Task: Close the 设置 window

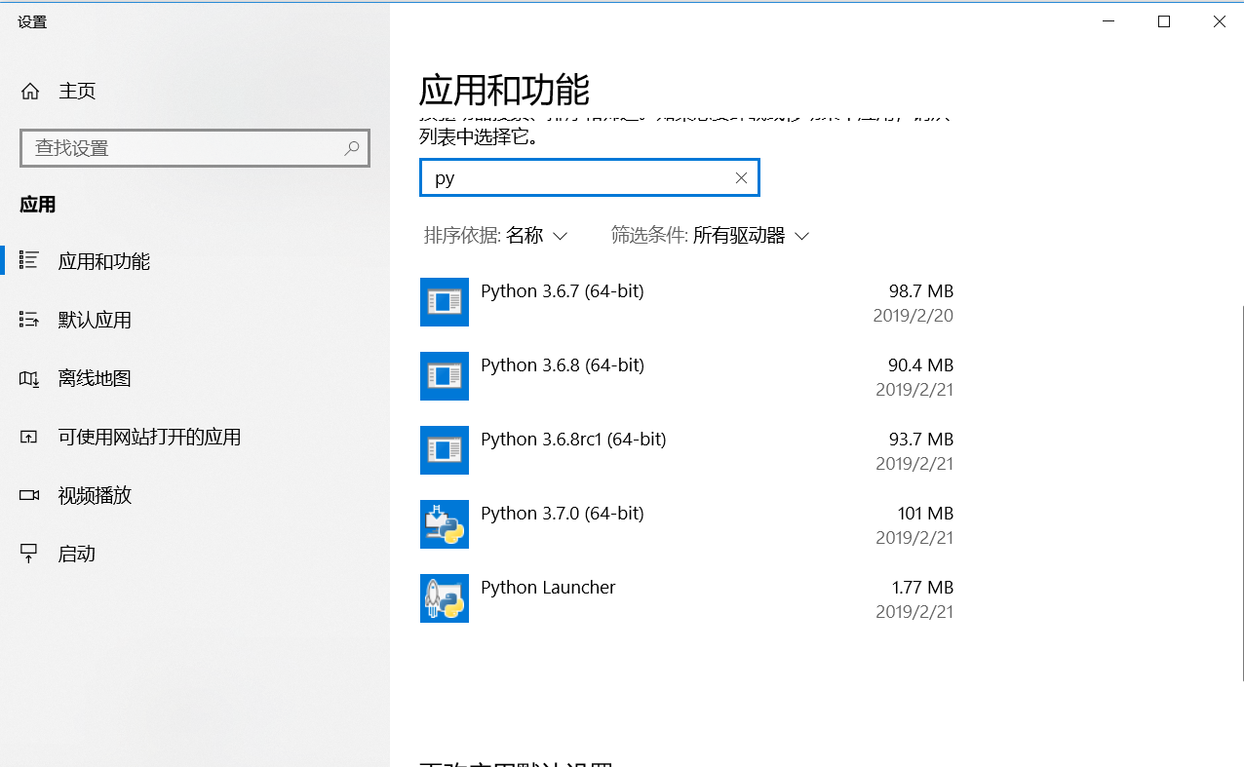Action: 1219,21
